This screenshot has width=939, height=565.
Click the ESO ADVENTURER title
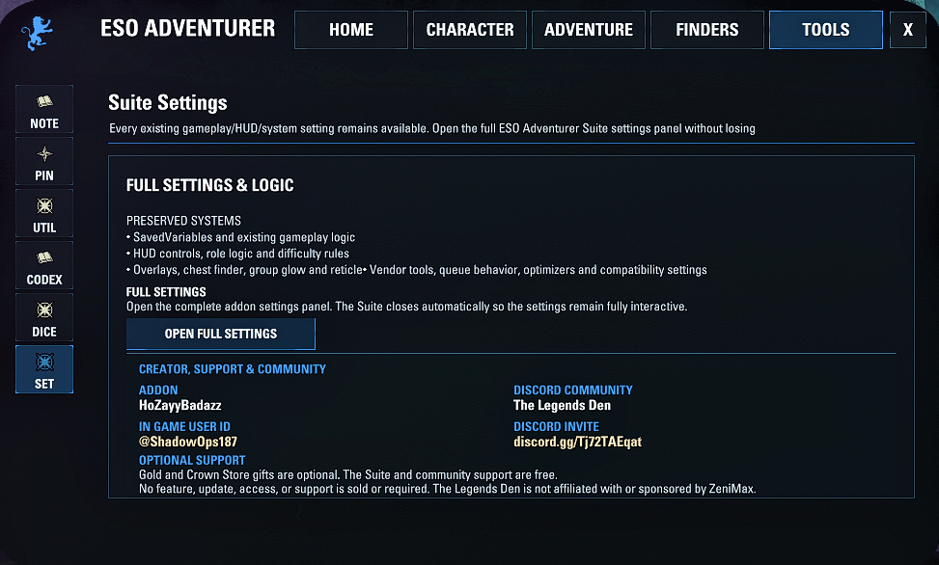coord(187,28)
